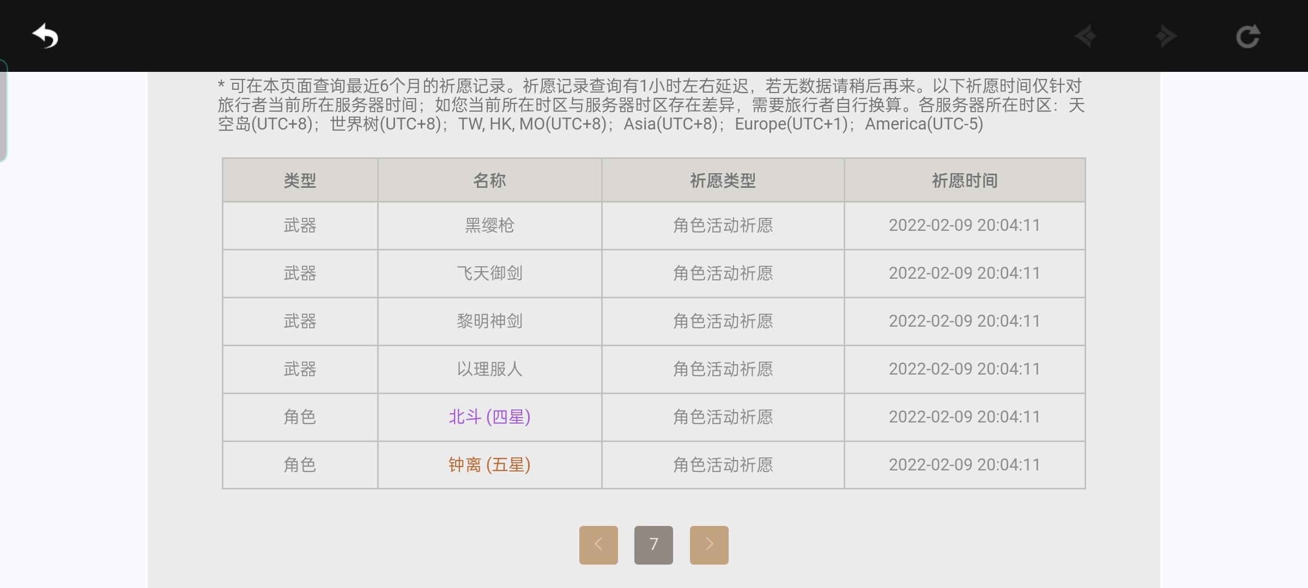This screenshot has width=1308, height=588.
Task: Click the wish timestamp in the 以理服人 row
Action: 965,369
